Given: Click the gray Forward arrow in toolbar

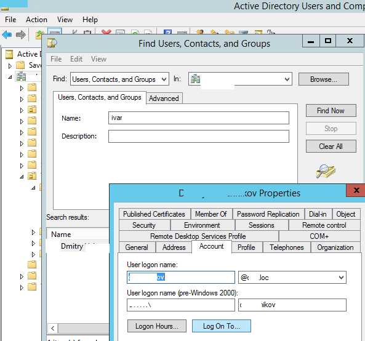Looking at the screenshot, I should [x=21, y=35].
